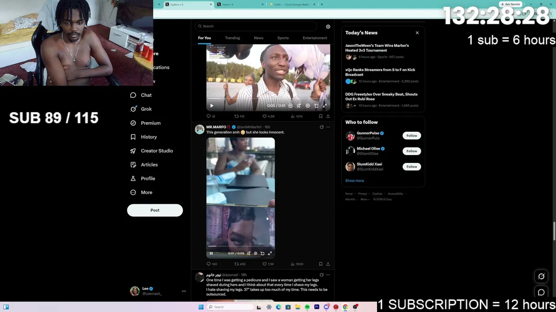Open more options on @apunazi's post
Screen dimensions: 556x312
tap(328, 275)
